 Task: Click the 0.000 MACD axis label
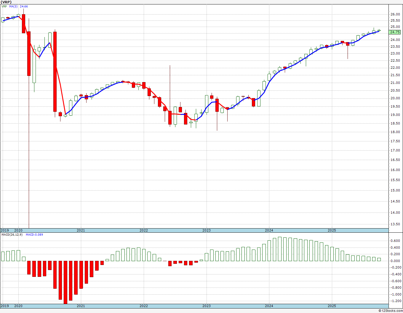395,261
